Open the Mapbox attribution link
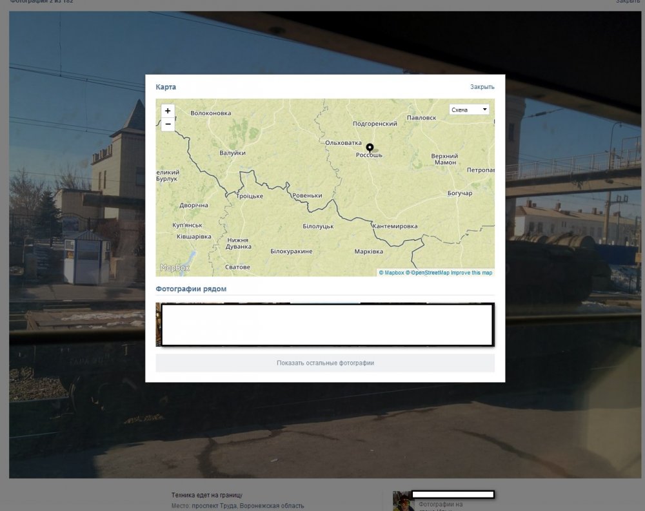 coord(393,273)
